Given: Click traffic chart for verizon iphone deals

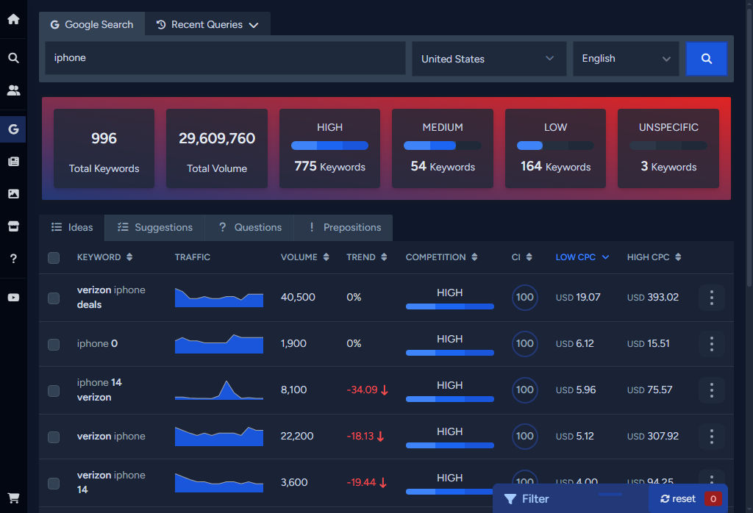Looking at the screenshot, I should point(219,298).
